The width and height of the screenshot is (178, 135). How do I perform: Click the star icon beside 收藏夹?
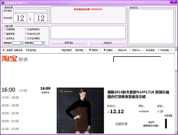click(x=104, y=50)
